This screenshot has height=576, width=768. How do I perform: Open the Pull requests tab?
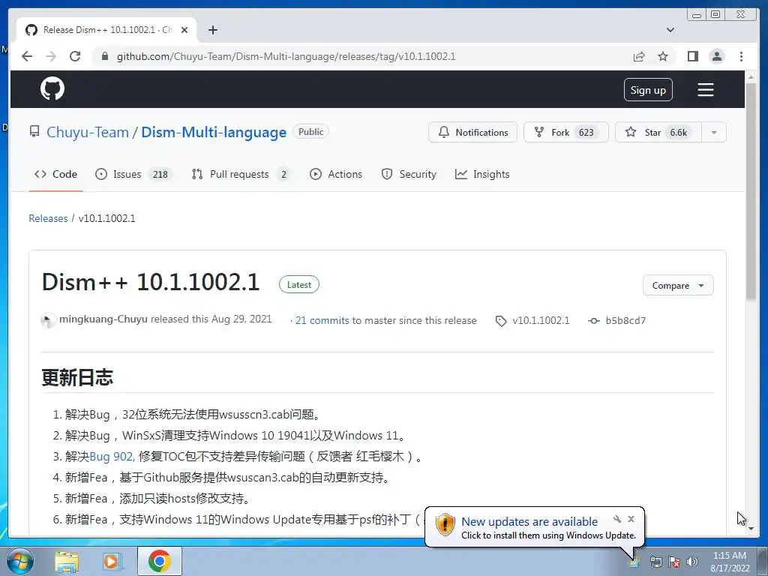[x=241, y=174]
